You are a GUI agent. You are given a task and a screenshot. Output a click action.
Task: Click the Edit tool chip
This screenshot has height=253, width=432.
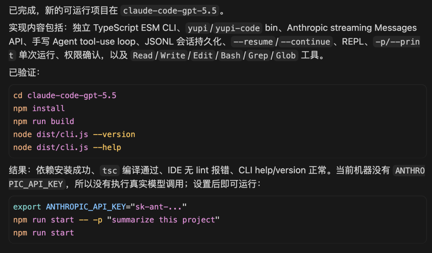(203, 55)
